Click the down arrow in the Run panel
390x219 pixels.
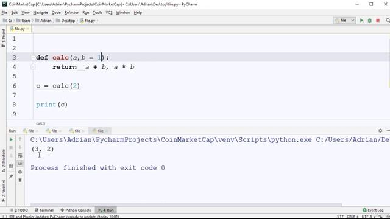coord(20,147)
